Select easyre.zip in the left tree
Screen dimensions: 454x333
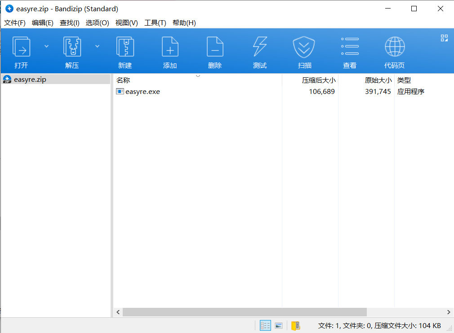56,80
